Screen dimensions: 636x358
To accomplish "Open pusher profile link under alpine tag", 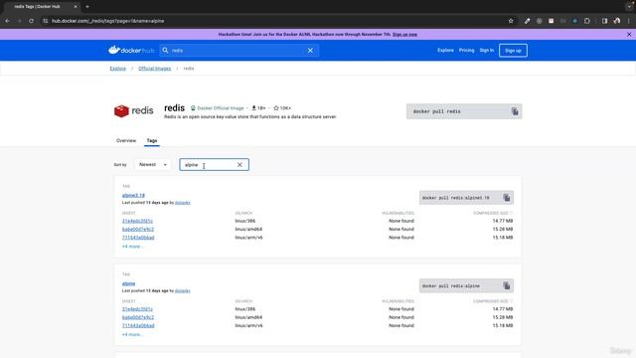I will click(x=183, y=290).
